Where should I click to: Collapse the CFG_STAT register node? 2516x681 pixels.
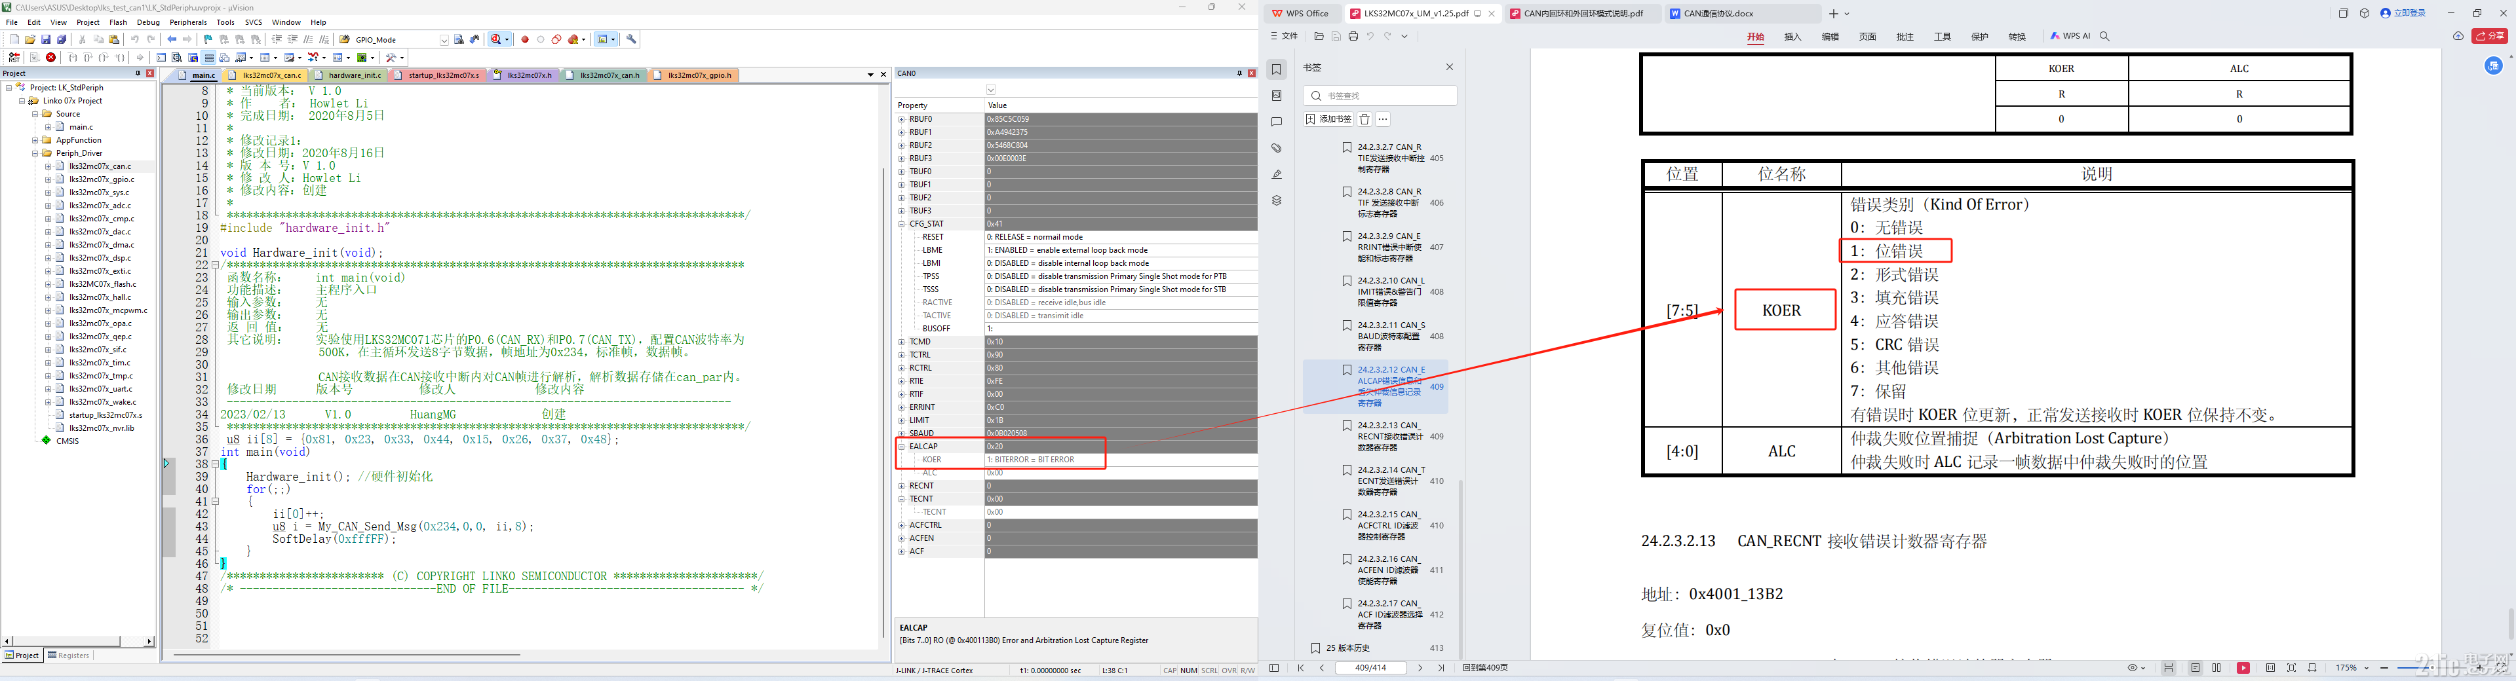[x=902, y=223]
